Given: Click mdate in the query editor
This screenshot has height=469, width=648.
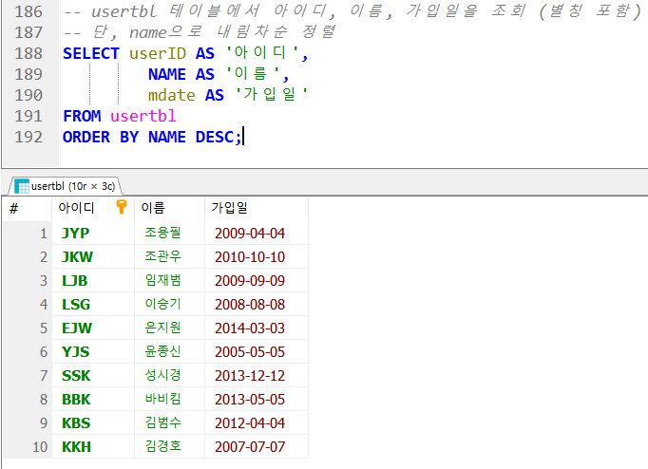Looking at the screenshot, I should pos(172,95).
